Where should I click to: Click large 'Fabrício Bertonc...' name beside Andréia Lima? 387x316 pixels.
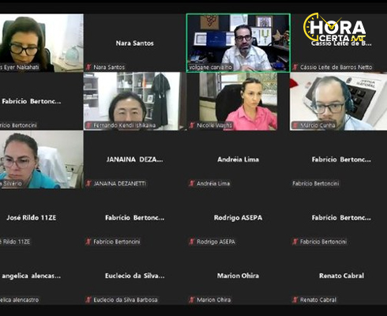341,160
